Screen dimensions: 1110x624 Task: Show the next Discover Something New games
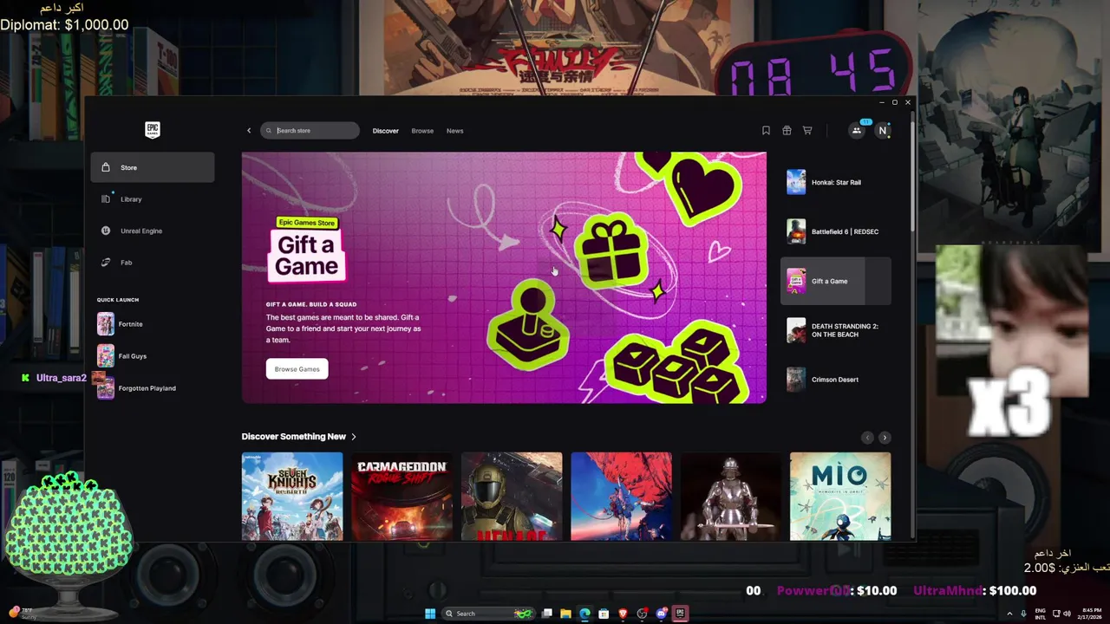click(x=885, y=438)
